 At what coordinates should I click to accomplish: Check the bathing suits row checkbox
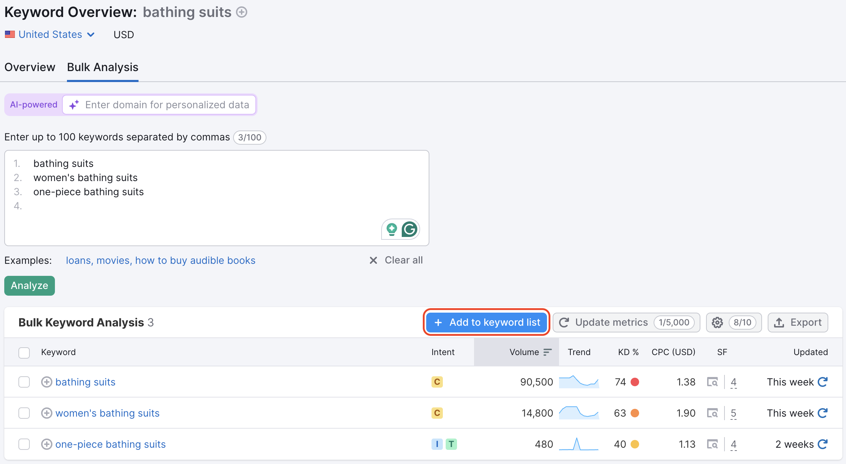[24, 382]
